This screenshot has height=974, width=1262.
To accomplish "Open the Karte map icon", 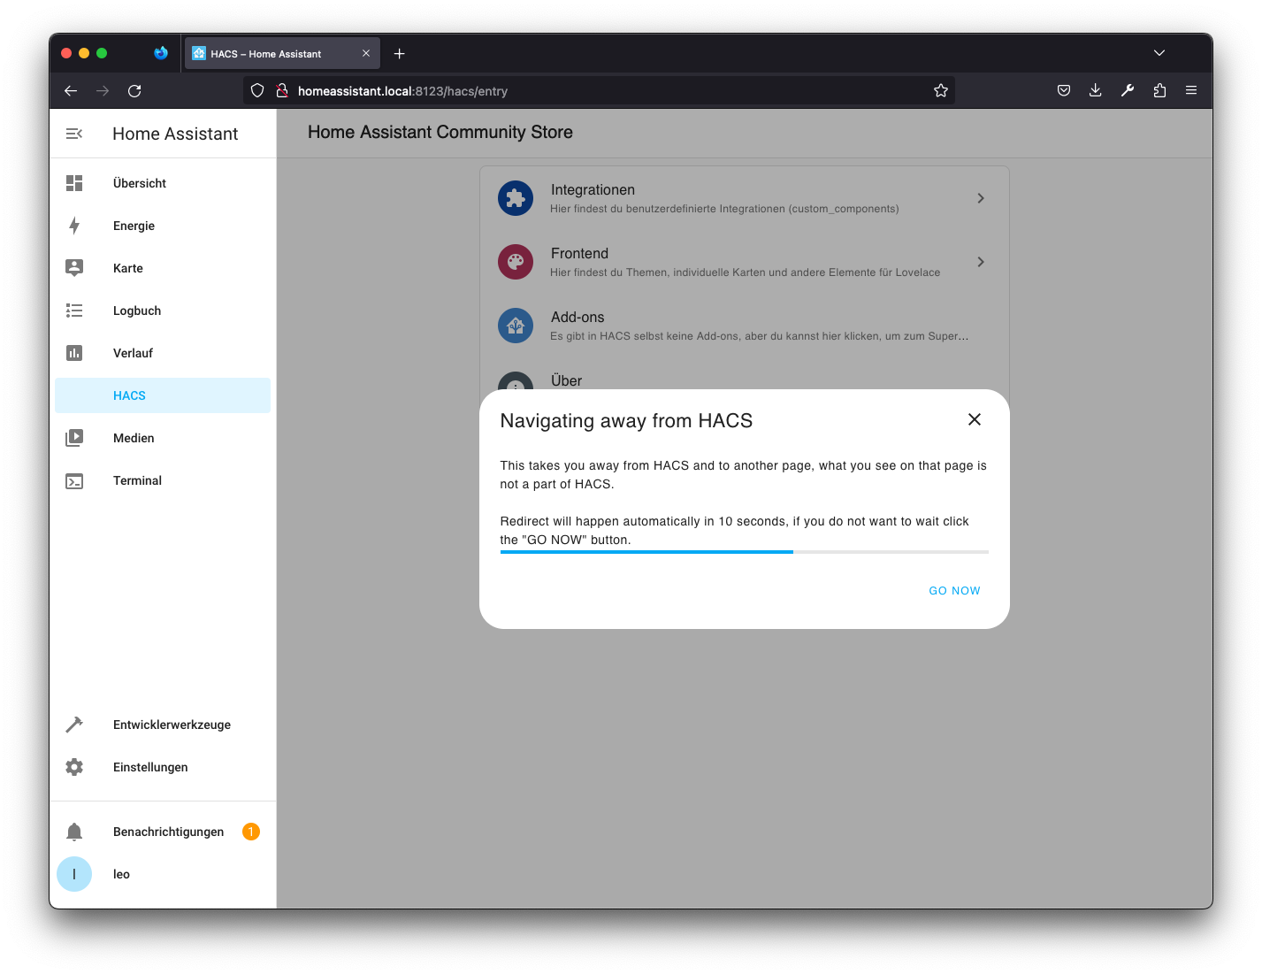I will point(74,268).
